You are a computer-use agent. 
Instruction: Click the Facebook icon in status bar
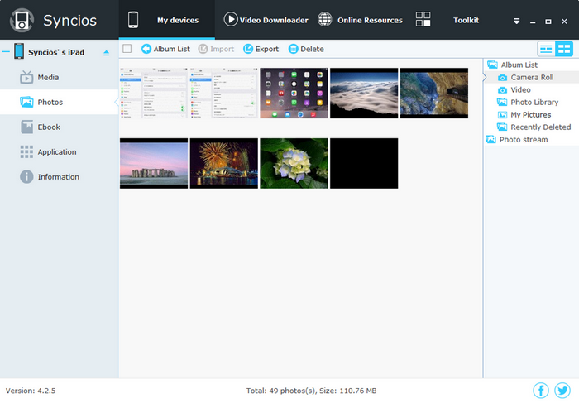coord(541,391)
